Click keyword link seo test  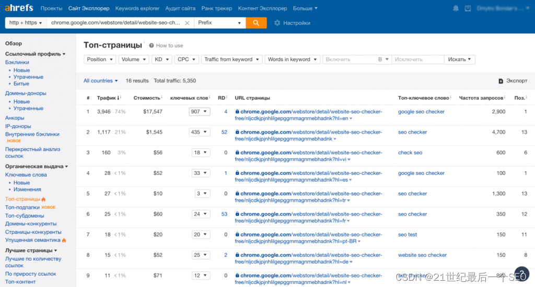(x=408, y=234)
